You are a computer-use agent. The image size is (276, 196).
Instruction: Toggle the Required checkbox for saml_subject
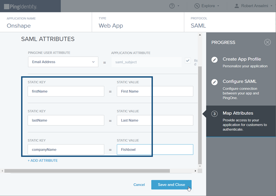coord(188,61)
